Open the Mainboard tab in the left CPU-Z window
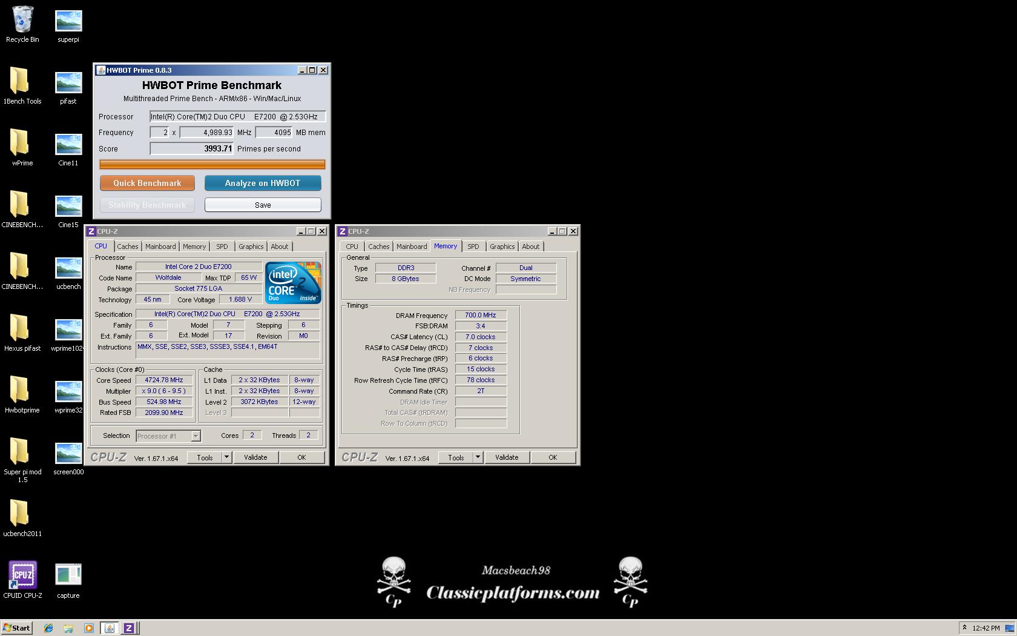This screenshot has height=636, width=1017. click(160, 247)
